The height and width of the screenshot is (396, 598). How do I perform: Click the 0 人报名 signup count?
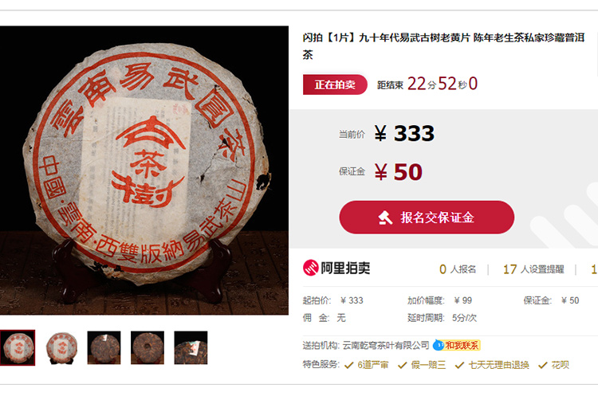tap(458, 269)
